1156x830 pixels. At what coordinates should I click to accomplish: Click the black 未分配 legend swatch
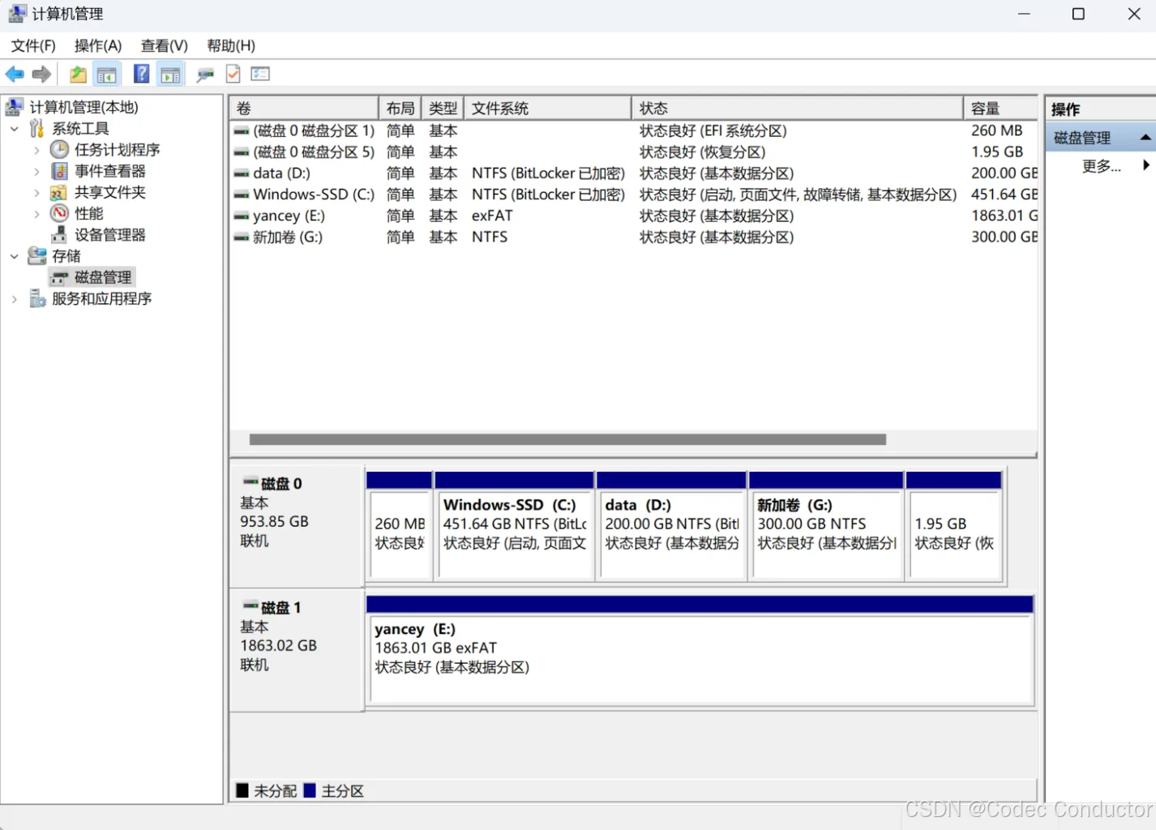pos(242,790)
